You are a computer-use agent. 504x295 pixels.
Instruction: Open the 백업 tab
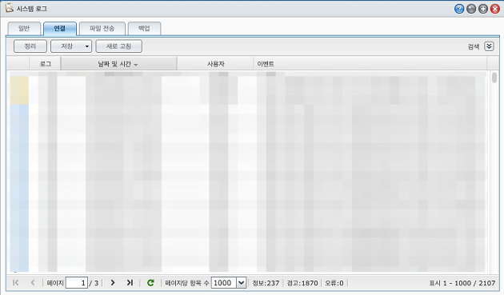click(144, 28)
